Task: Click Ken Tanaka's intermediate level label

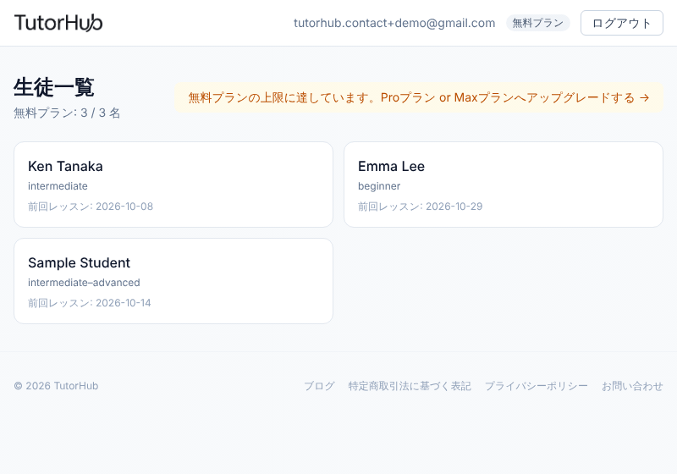Action: coord(58,186)
